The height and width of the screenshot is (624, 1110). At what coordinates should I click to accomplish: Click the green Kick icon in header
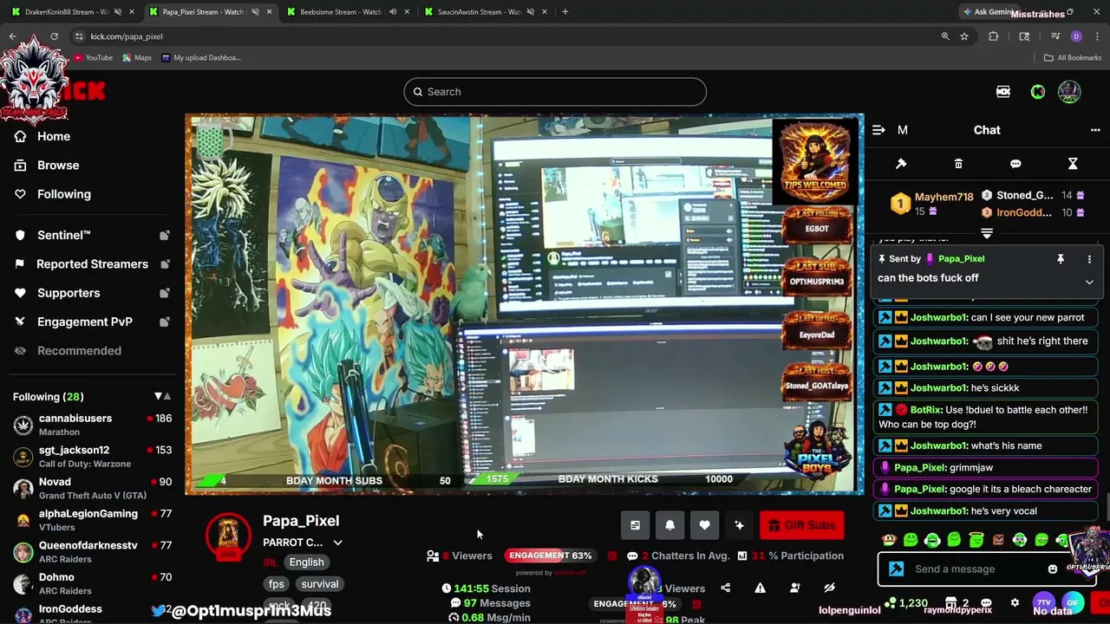[1038, 92]
